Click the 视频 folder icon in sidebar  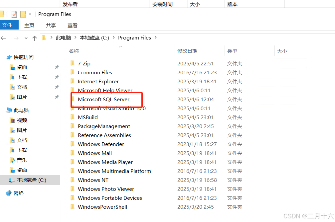pos(13,120)
